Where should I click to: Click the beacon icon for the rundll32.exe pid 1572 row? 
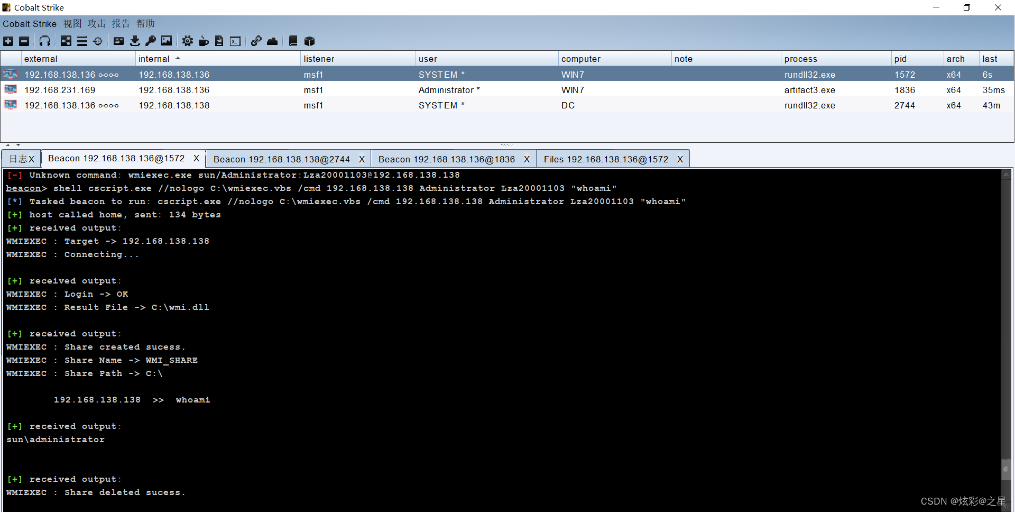[11, 74]
